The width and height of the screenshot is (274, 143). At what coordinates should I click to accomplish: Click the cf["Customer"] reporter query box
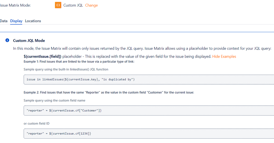pos(149,111)
